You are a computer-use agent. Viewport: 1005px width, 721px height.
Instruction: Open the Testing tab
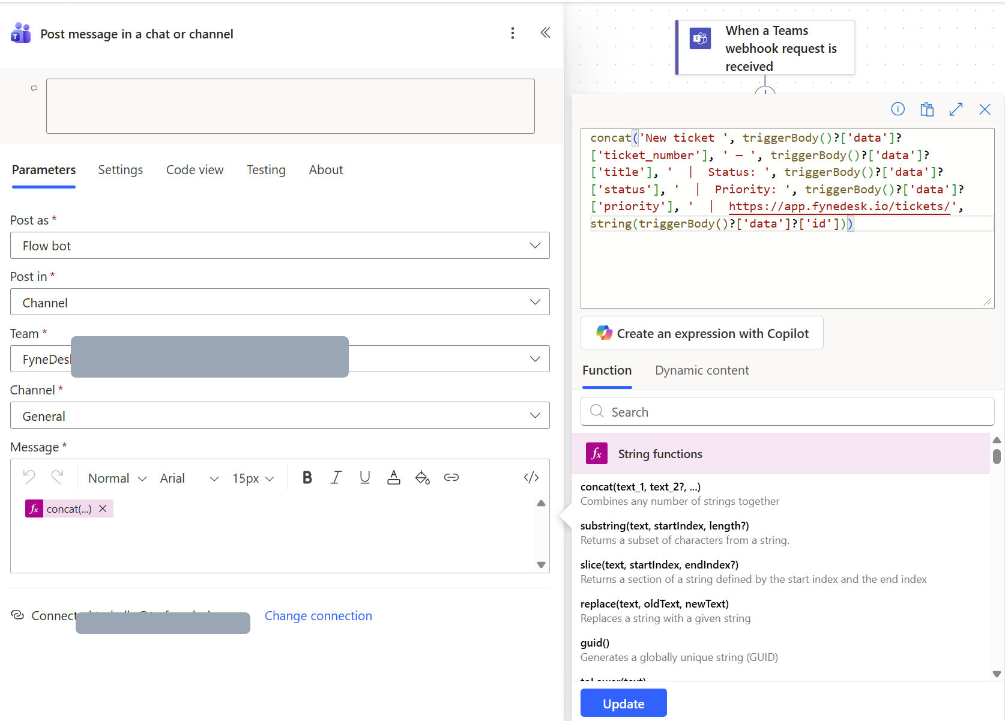[266, 170]
